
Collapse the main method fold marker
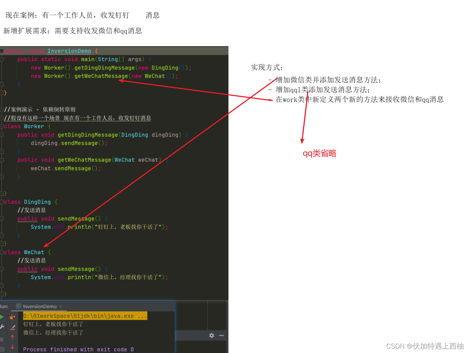[2, 59]
